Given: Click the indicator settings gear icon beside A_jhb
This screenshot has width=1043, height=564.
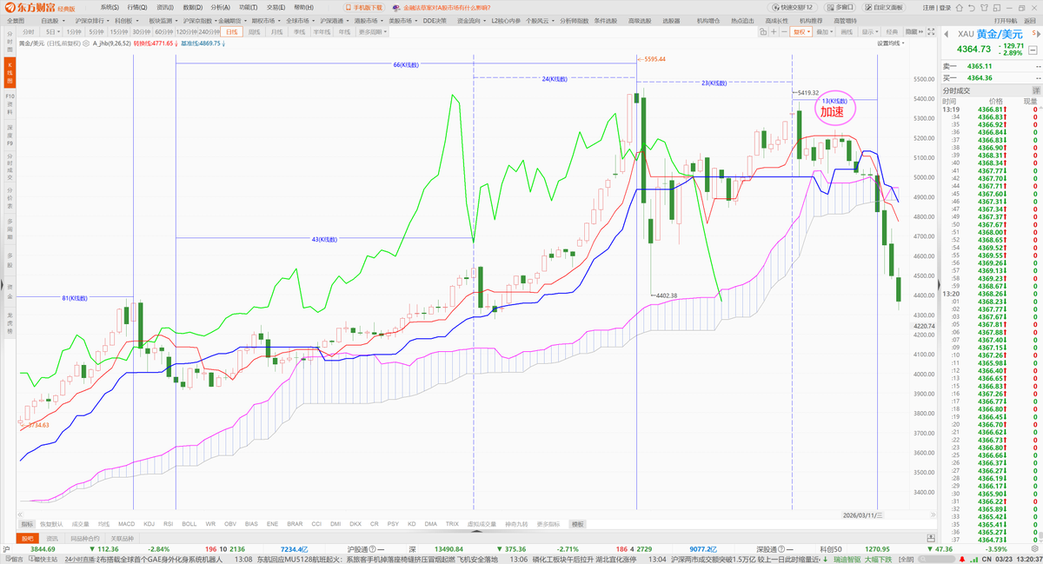Looking at the screenshot, I should click(86, 43).
